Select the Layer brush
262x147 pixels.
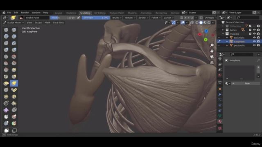pyautogui.click(x=14, y=43)
